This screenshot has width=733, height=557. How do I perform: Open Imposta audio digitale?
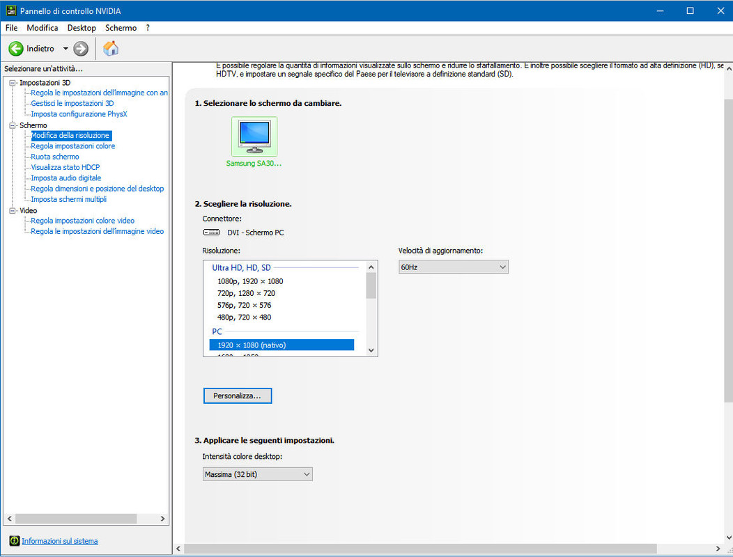point(66,178)
